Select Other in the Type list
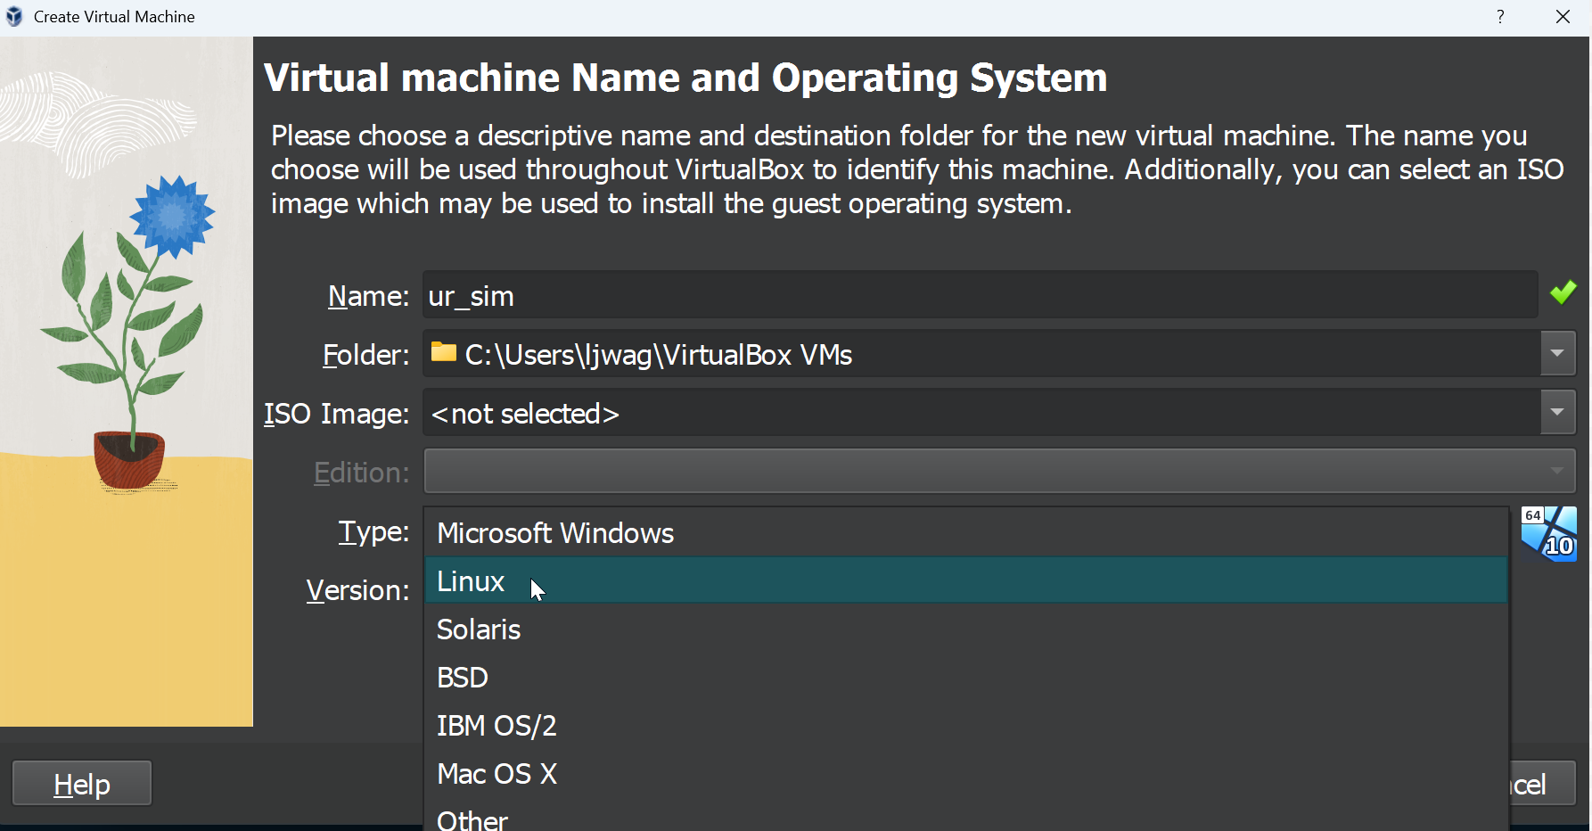 point(966,817)
